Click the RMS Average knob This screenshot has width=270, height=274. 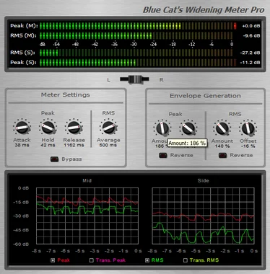tap(108, 128)
